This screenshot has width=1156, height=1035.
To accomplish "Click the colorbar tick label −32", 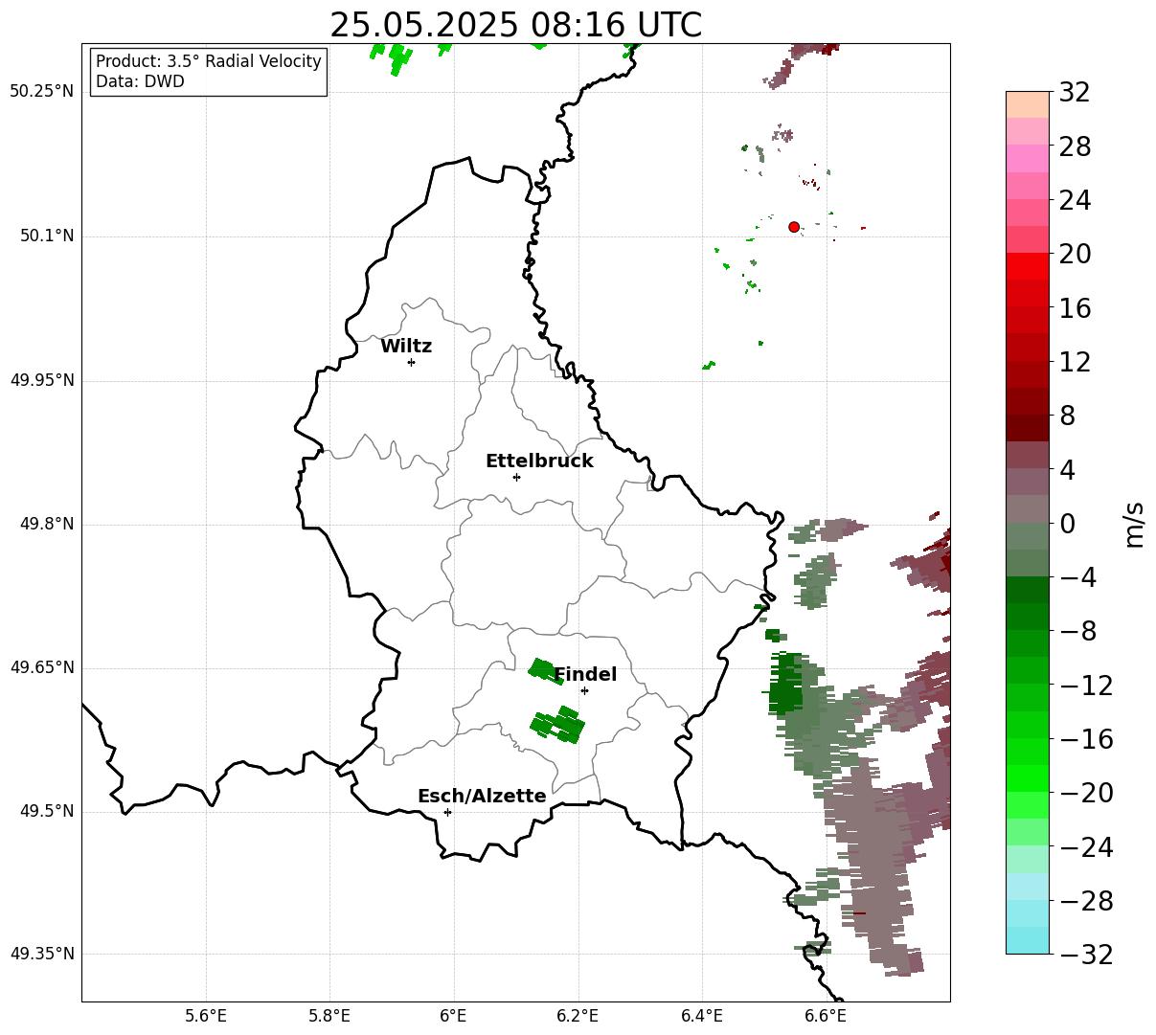I will (x=1085, y=955).
